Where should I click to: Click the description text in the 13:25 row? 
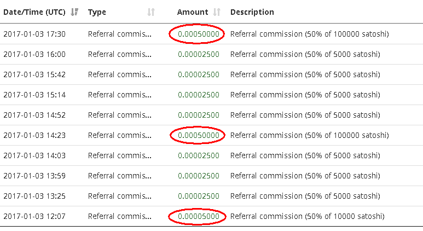click(305, 196)
